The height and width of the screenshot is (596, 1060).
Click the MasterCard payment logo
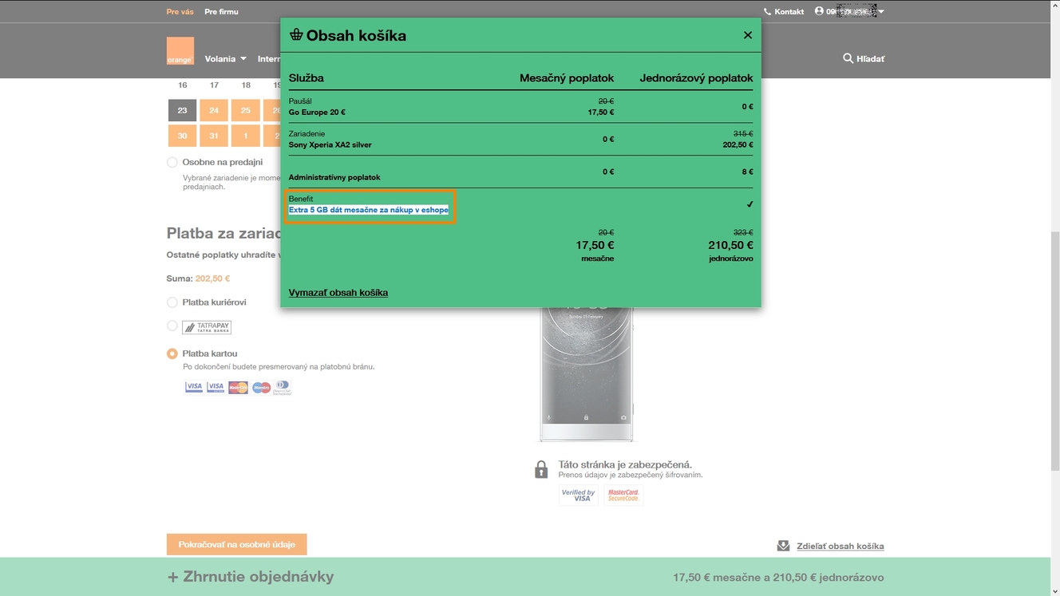tap(238, 387)
